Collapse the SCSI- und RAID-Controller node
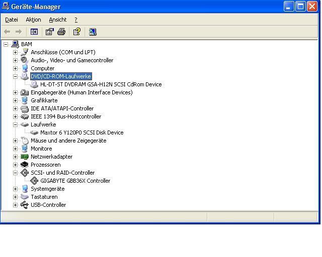 pyautogui.click(x=15, y=173)
